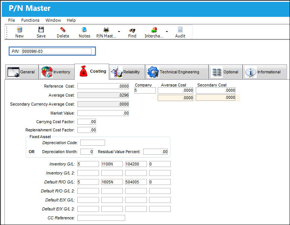This screenshot has width=290, height=225.
Task: Click the Company column header
Action: click(x=144, y=85)
